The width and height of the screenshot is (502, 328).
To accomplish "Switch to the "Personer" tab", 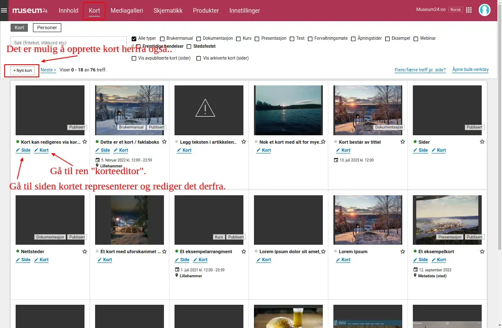I will (x=47, y=27).
